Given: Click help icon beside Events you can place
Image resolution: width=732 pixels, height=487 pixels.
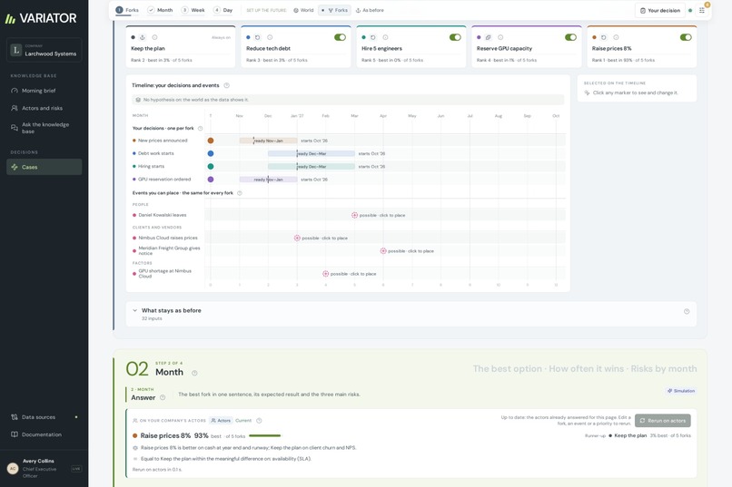Looking at the screenshot, I should (x=240, y=193).
